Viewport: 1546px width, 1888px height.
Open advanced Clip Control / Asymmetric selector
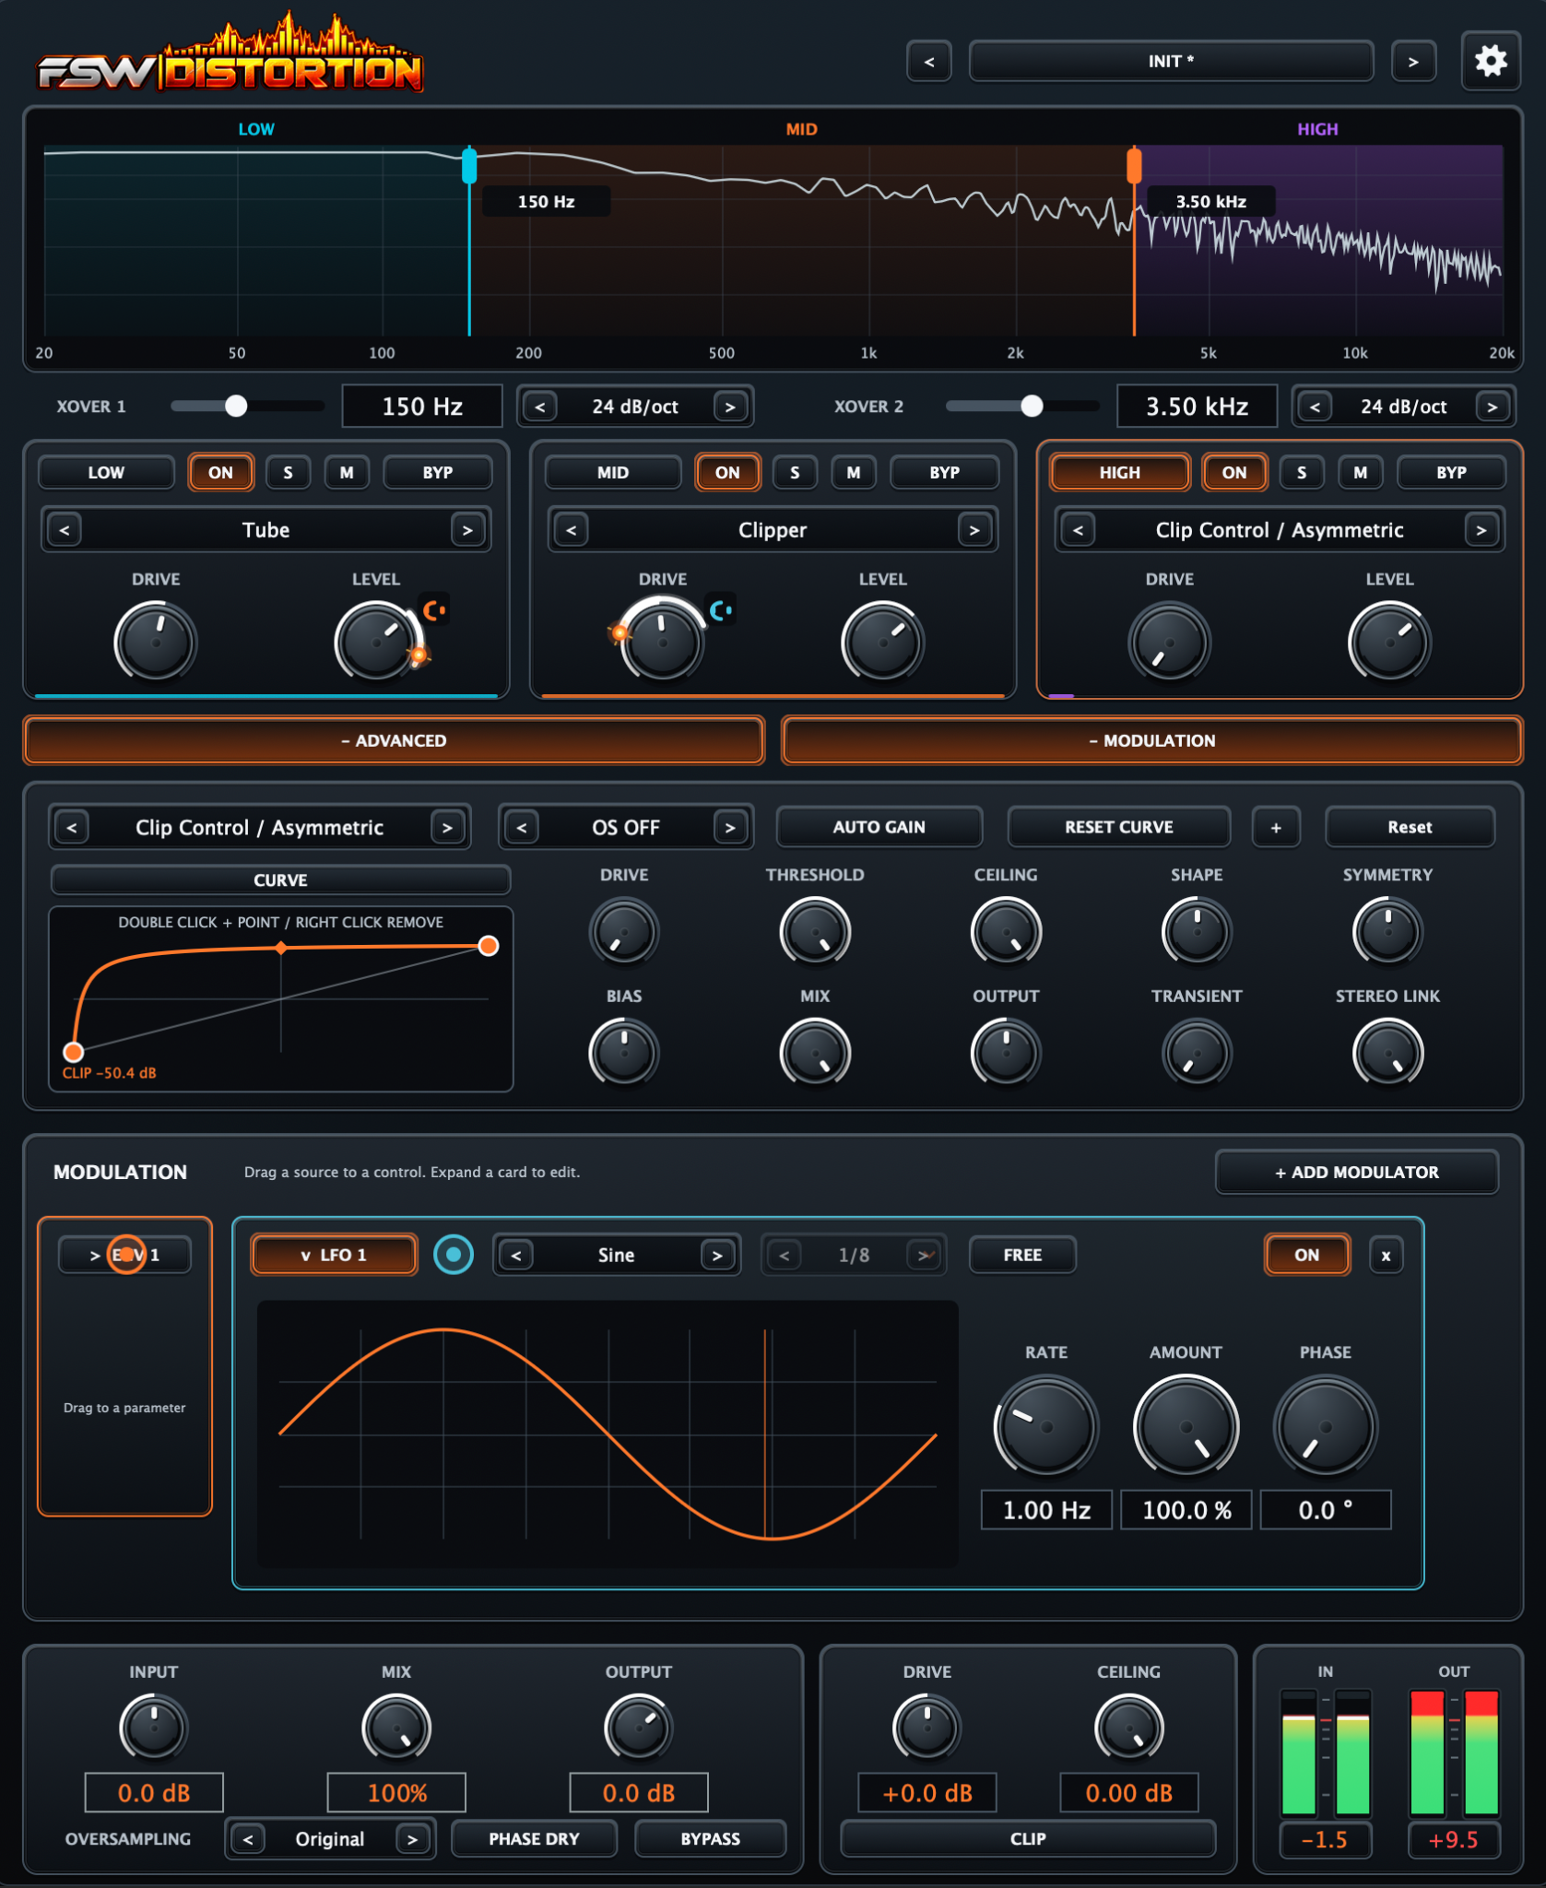[x=259, y=827]
